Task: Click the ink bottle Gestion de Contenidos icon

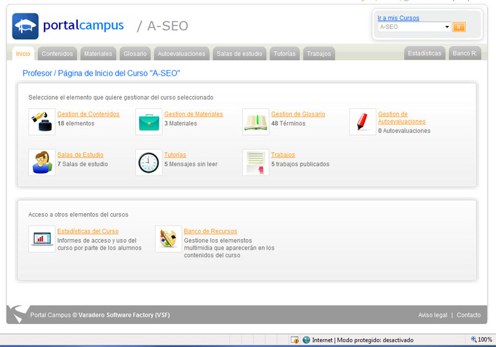Action: click(x=42, y=121)
